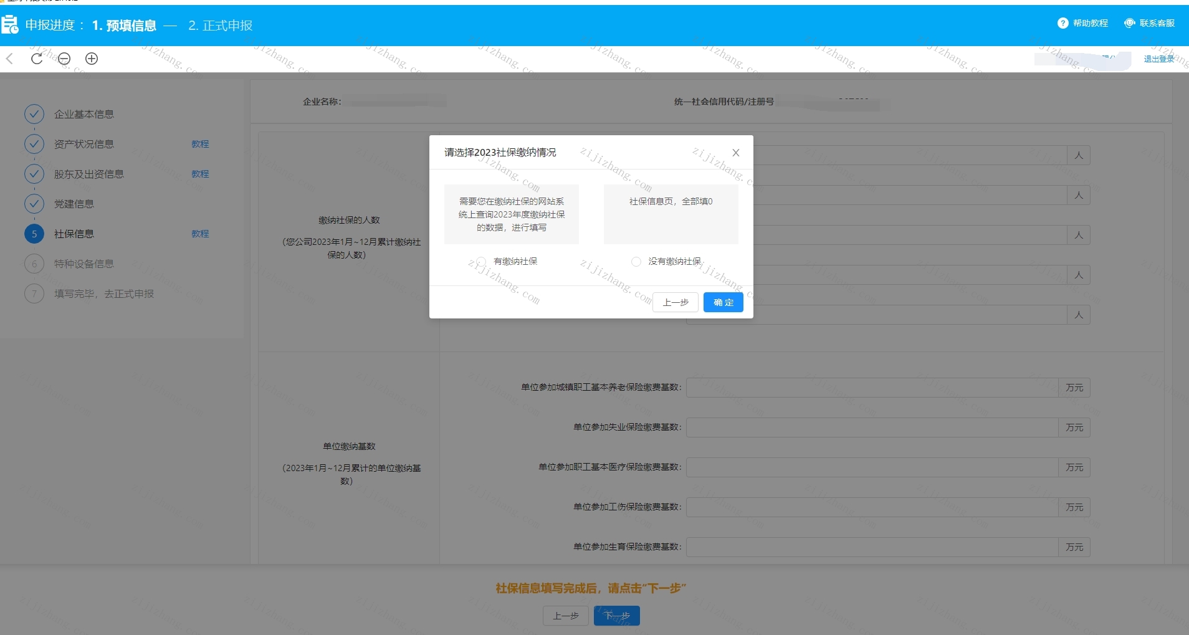Click check icon of 企业基本信息
This screenshot has width=1189, height=635.
click(x=34, y=114)
